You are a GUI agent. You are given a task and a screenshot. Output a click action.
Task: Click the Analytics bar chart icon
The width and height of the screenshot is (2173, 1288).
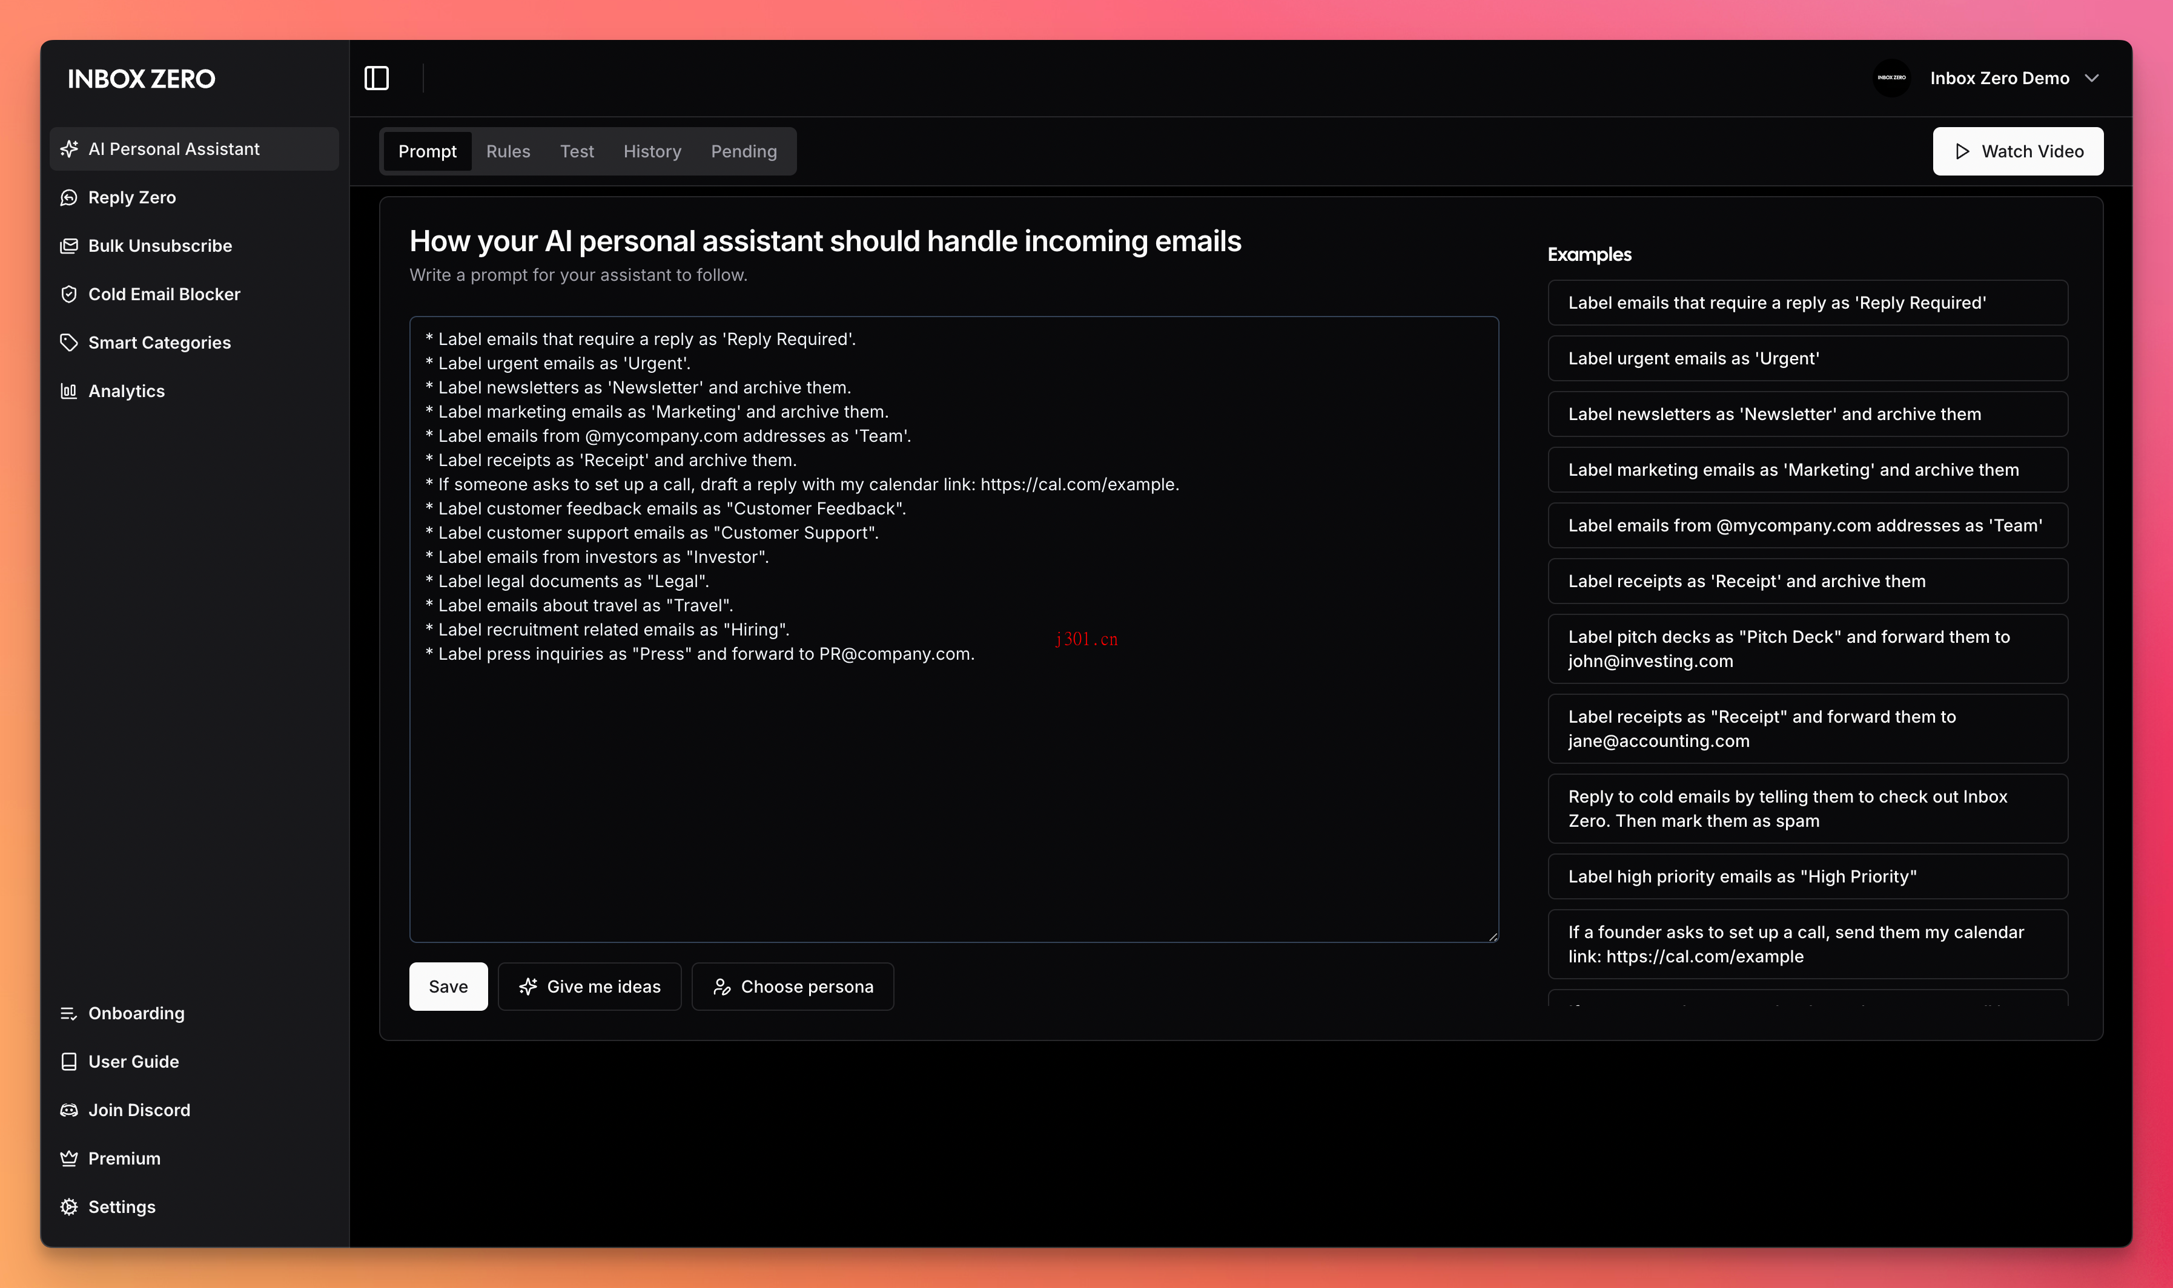click(x=68, y=392)
